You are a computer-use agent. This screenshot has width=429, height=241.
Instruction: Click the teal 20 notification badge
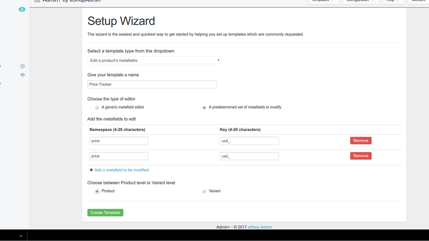pos(22,9)
